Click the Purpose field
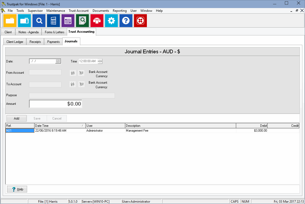 (72, 95)
